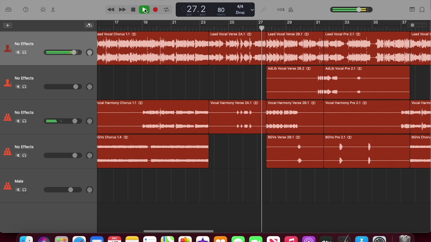Mute the Lead Vocal track
431x242 pixels.
[18, 52]
